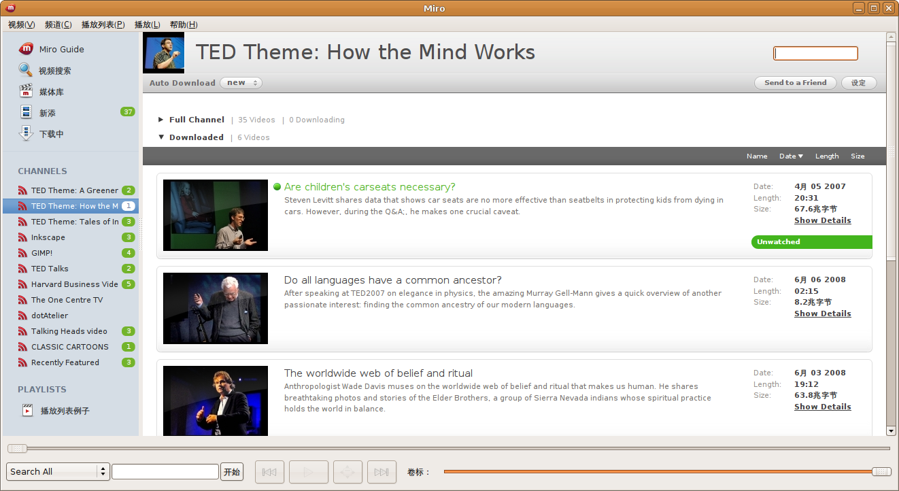Click the channel search field at top right
Viewport: 899px width, 491px height.
pos(815,53)
